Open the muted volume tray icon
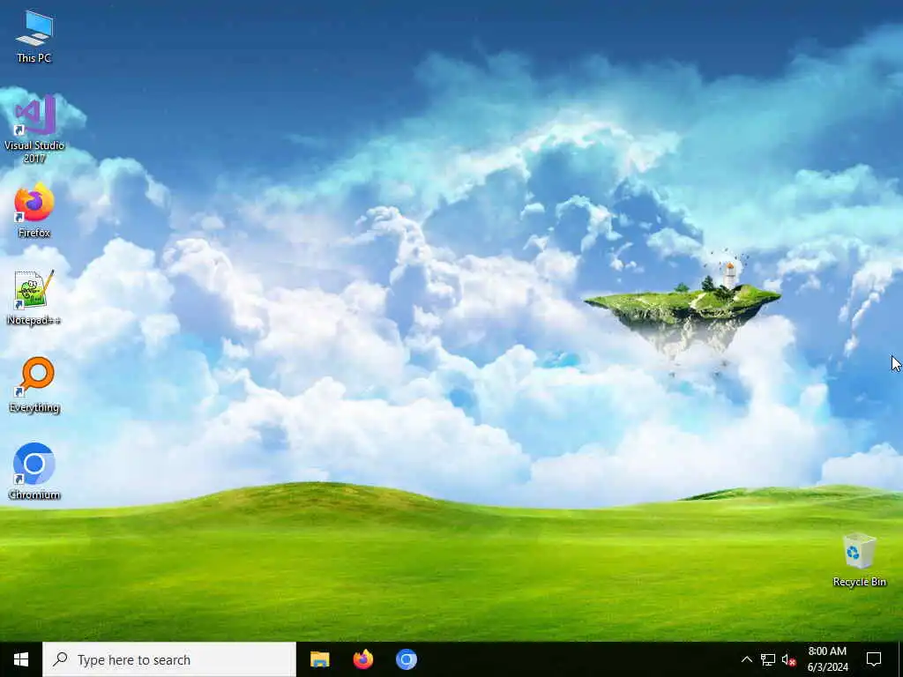This screenshot has height=677, width=903. pyautogui.click(x=788, y=659)
